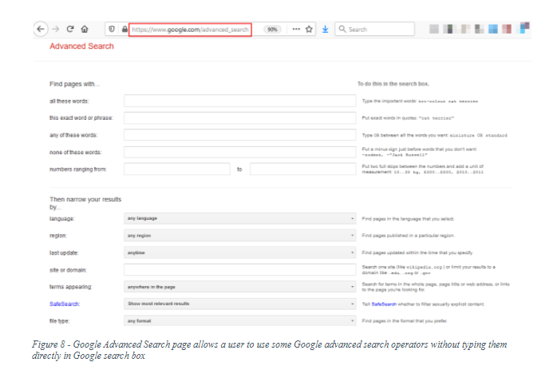Click 'To do this in the search box' text
Viewport: 557px width, 374px height.
tap(393, 84)
